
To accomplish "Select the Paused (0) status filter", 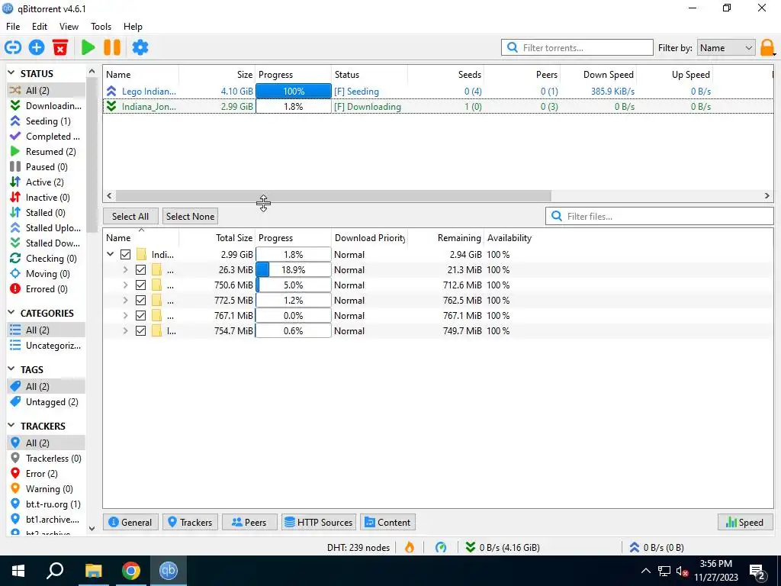I will click(x=46, y=167).
